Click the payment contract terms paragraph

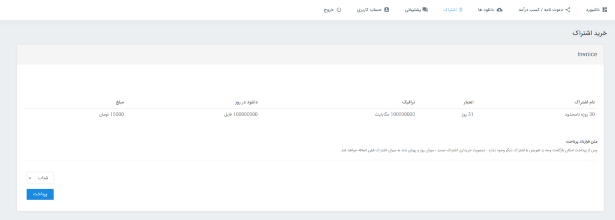(469, 150)
